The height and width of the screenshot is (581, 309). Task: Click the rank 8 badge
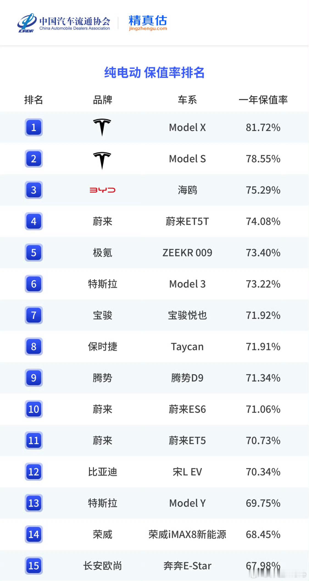point(34,347)
